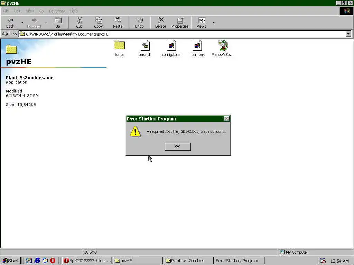This screenshot has height=265, width=354.
Task: Launch Internet Explorer from quick launch
Action: tap(37, 261)
